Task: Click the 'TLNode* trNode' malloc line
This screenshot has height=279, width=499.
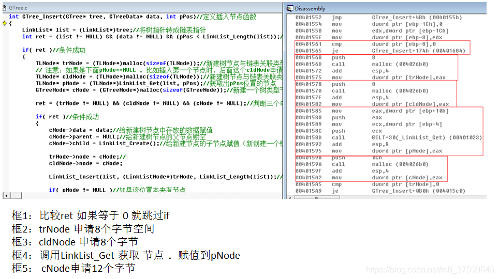Action: coord(159,63)
